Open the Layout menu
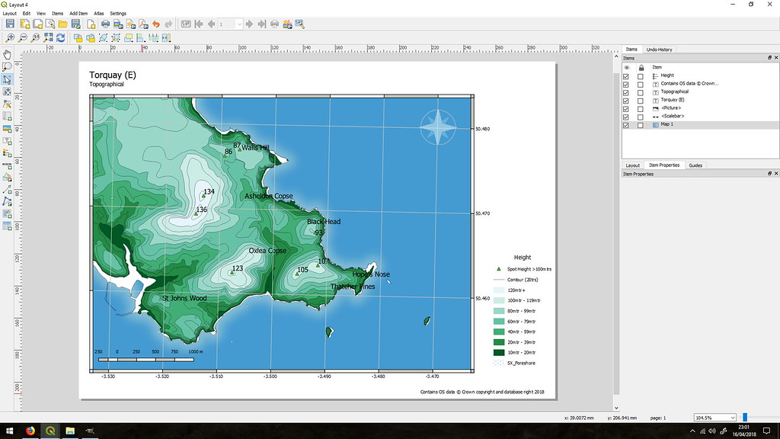Screen dimensions: 780x439 pos(9,14)
